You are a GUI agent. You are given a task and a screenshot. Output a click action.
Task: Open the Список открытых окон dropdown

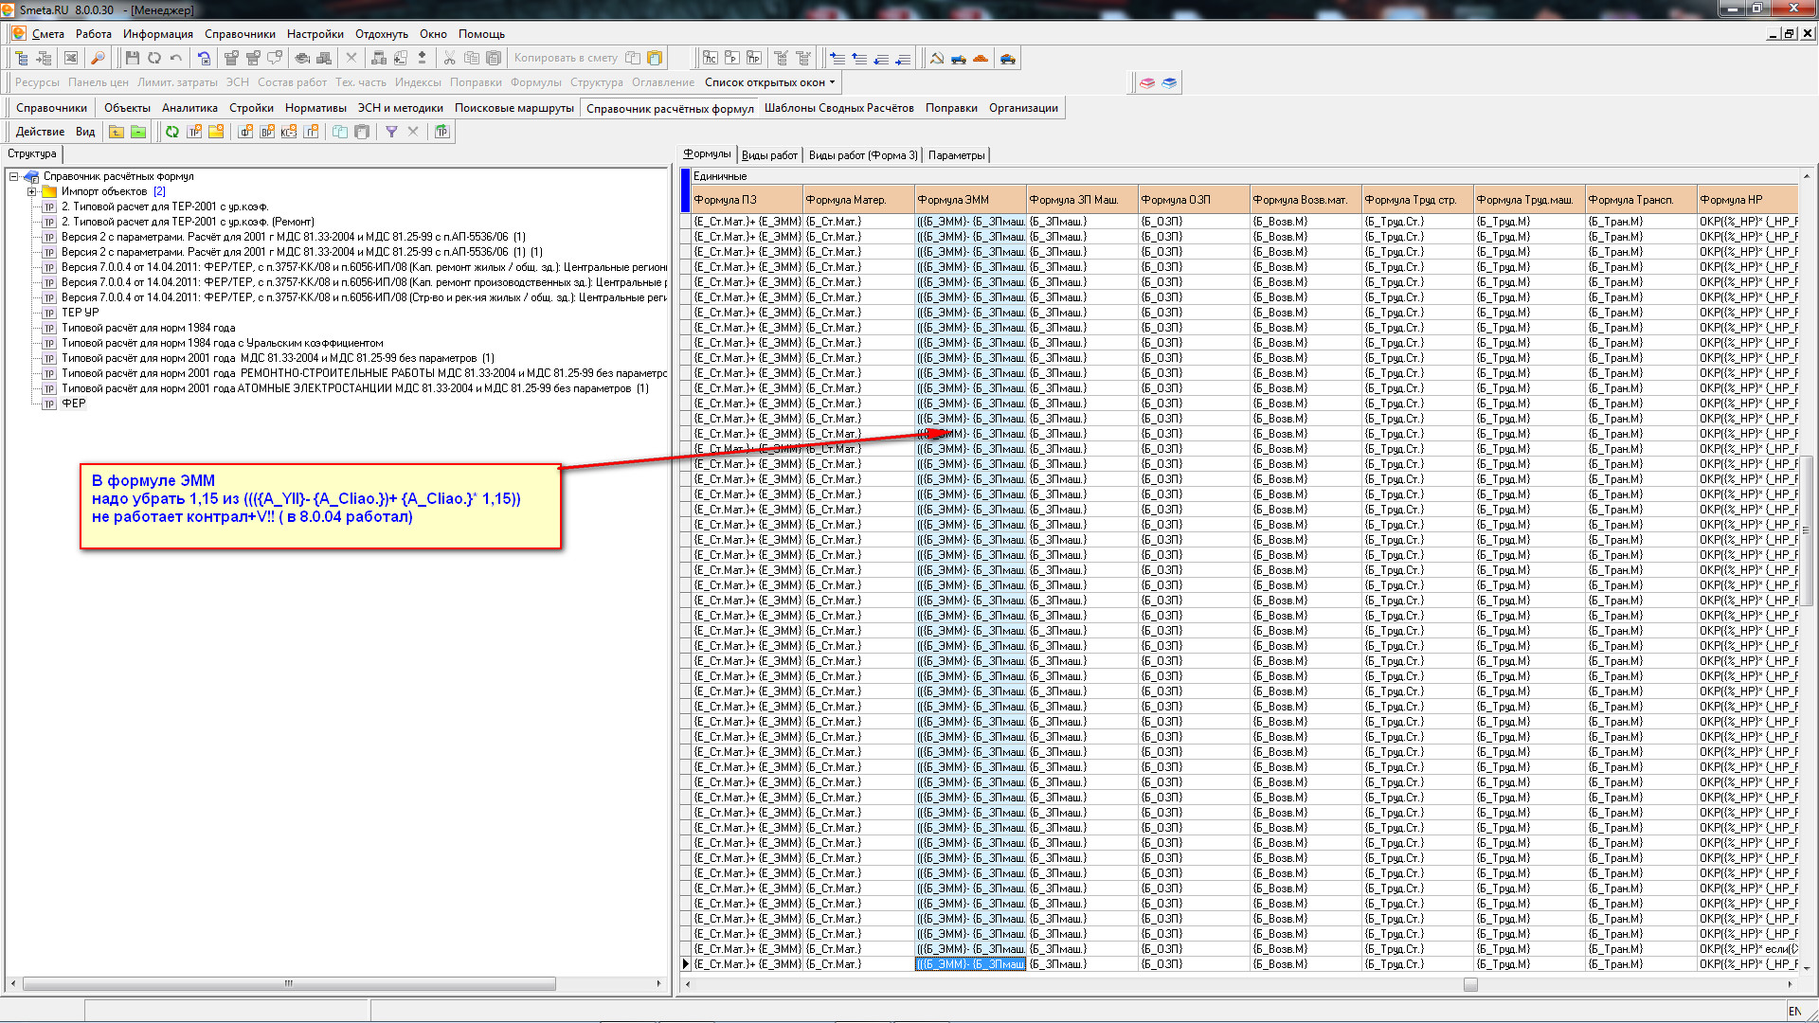tap(769, 82)
